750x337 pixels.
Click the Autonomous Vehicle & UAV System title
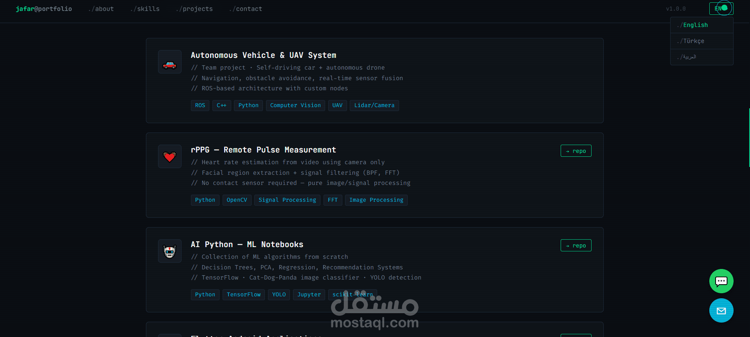point(264,55)
